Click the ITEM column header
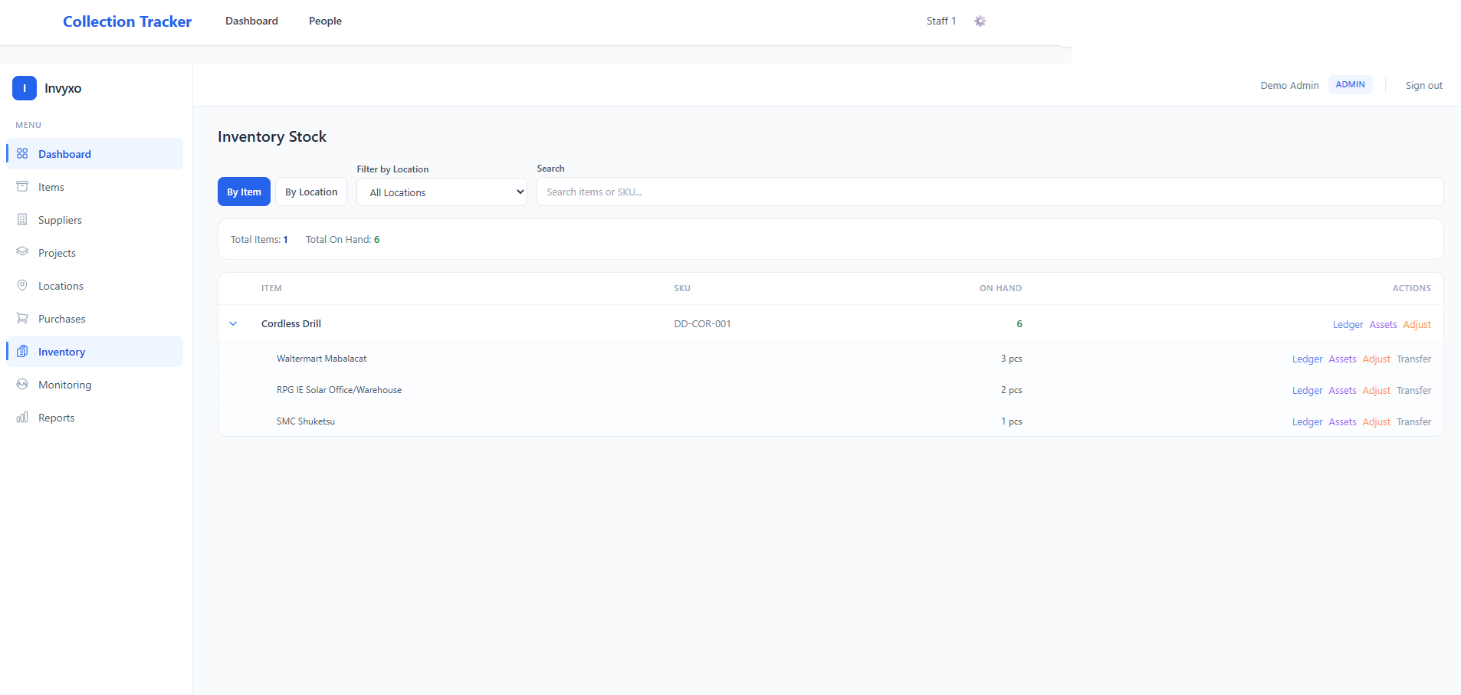 pyautogui.click(x=271, y=288)
